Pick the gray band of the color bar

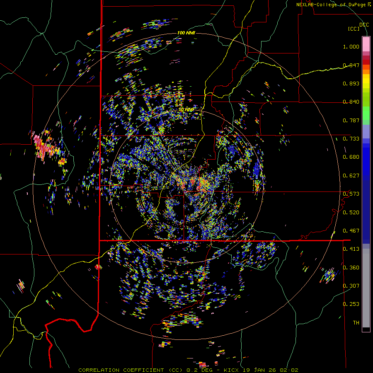pos(366,288)
